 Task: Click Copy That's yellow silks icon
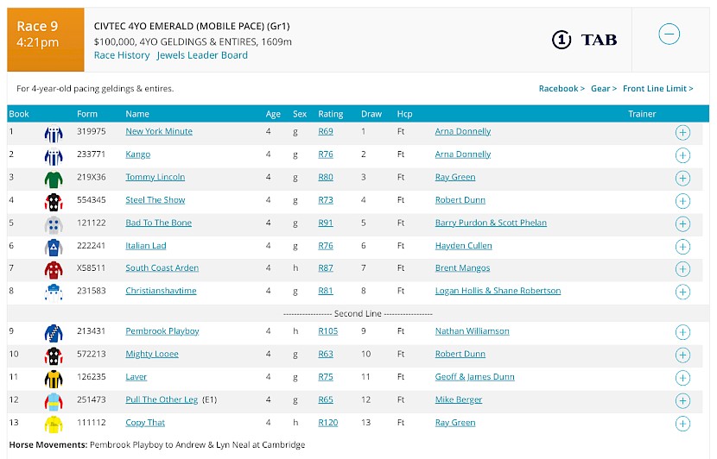coord(54,424)
